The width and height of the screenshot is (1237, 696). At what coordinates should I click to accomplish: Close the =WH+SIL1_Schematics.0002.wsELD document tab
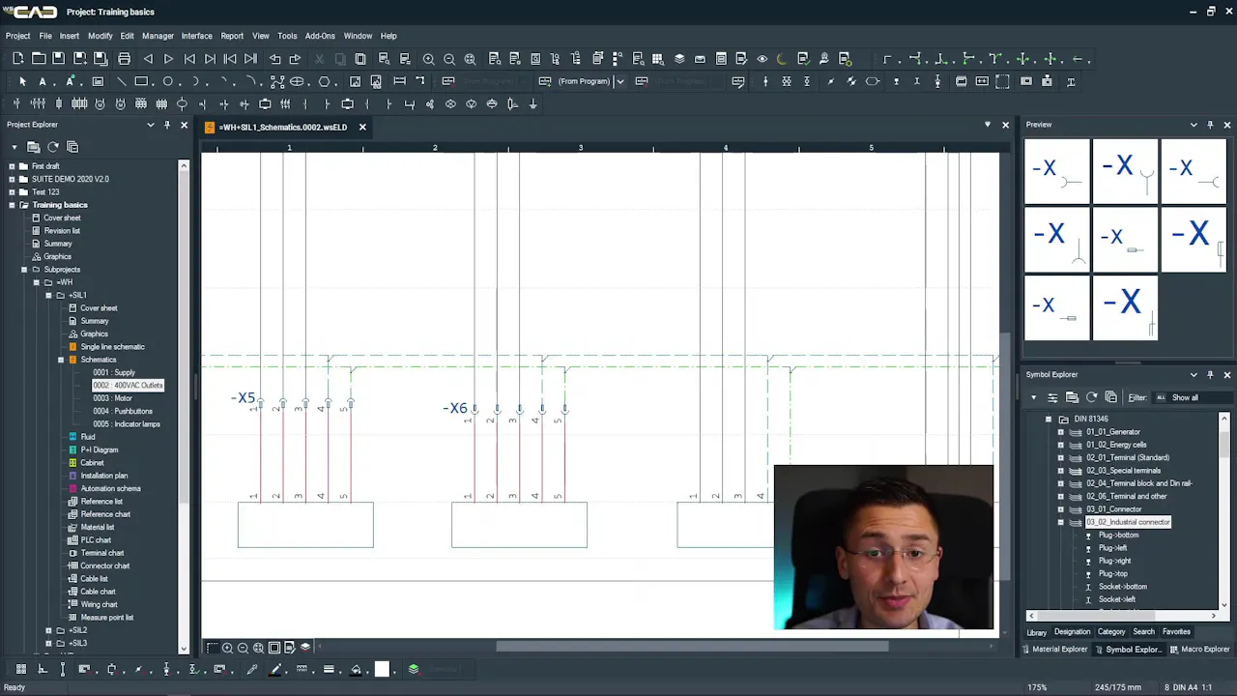362,127
